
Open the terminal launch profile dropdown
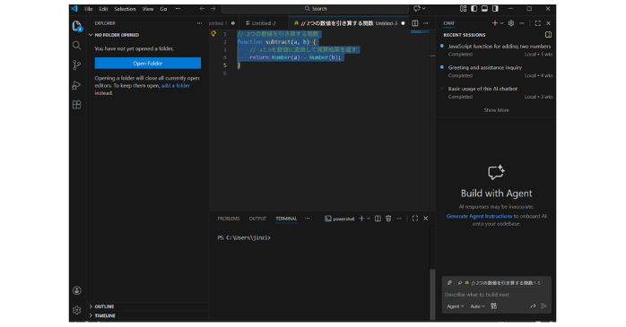point(369,219)
